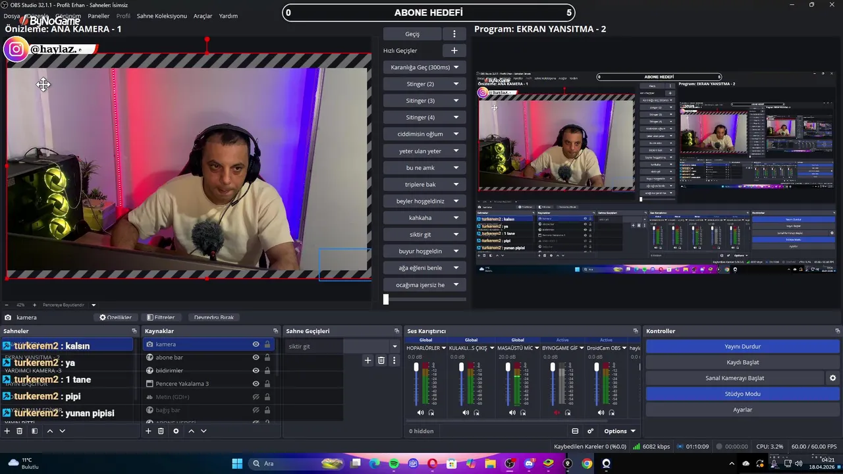The width and height of the screenshot is (843, 474).
Task: Move scene down in Sahneler toolbar
Action: coord(62,431)
